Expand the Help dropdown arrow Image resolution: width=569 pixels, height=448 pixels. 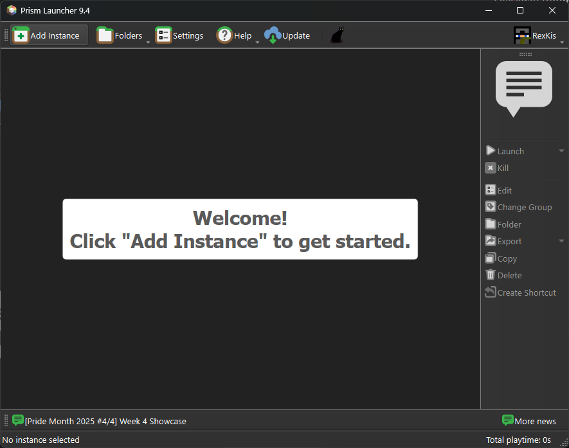click(x=257, y=42)
